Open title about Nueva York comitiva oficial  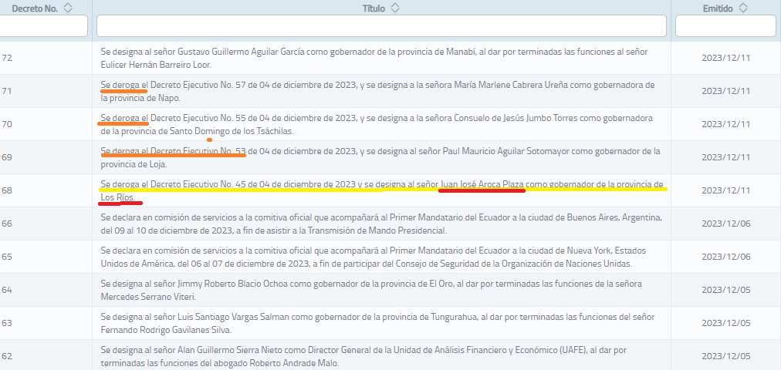coord(373,257)
